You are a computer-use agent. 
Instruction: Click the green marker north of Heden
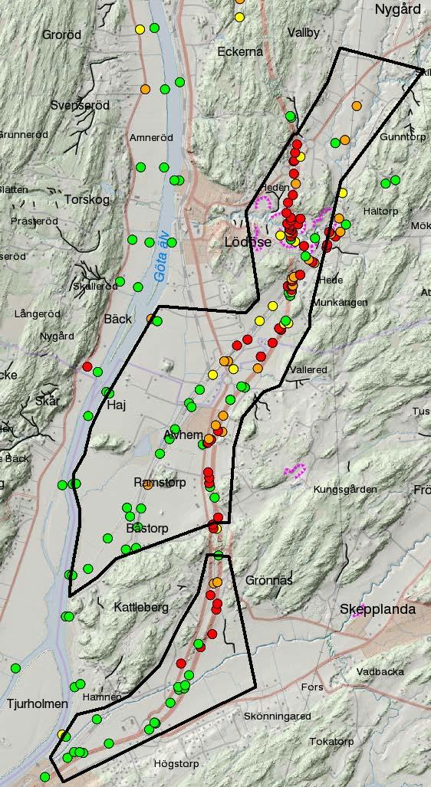pyautogui.click(x=291, y=116)
